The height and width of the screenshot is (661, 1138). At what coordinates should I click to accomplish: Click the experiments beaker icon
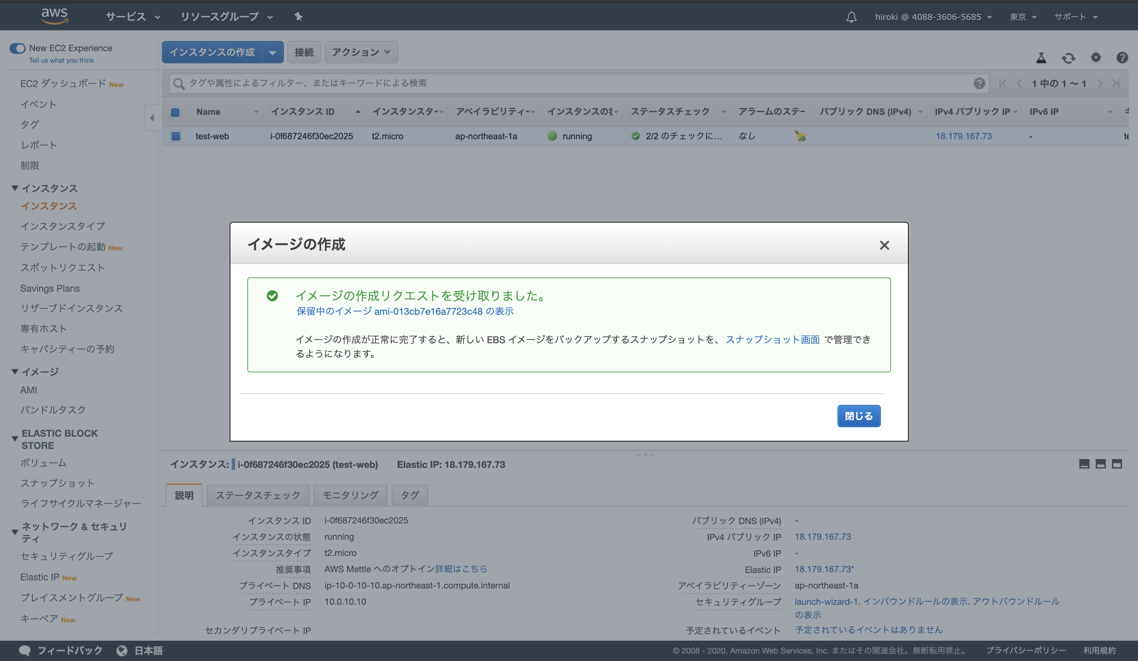click(x=1041, y=58)
